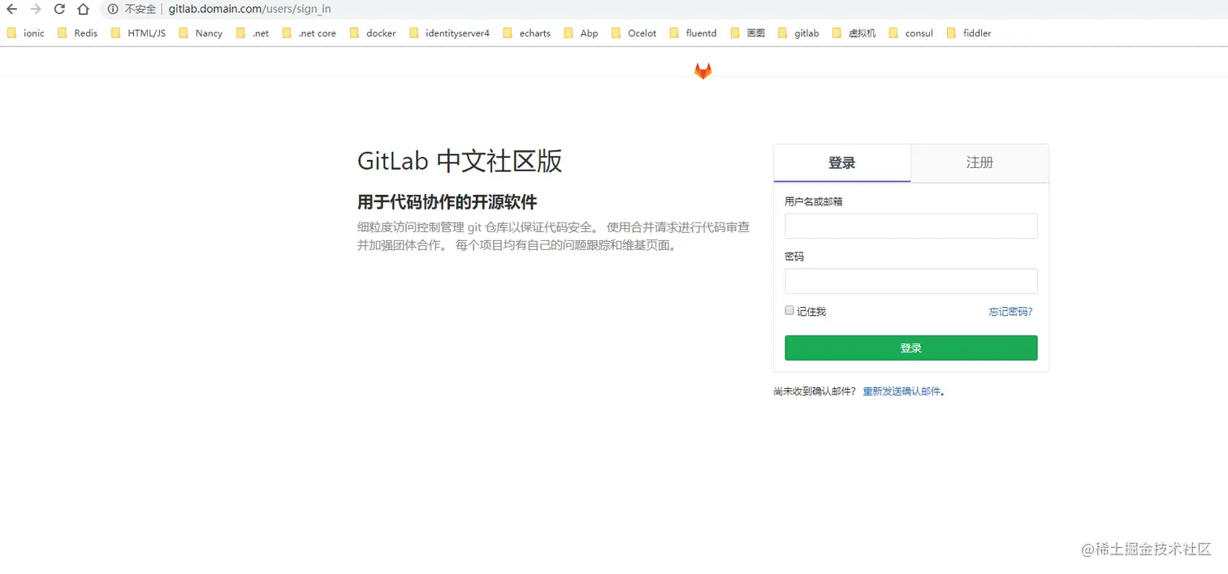Open the Redis bookmark folder
The height and width of the screenshot is (574, 1228).
[x=77, y=33]
